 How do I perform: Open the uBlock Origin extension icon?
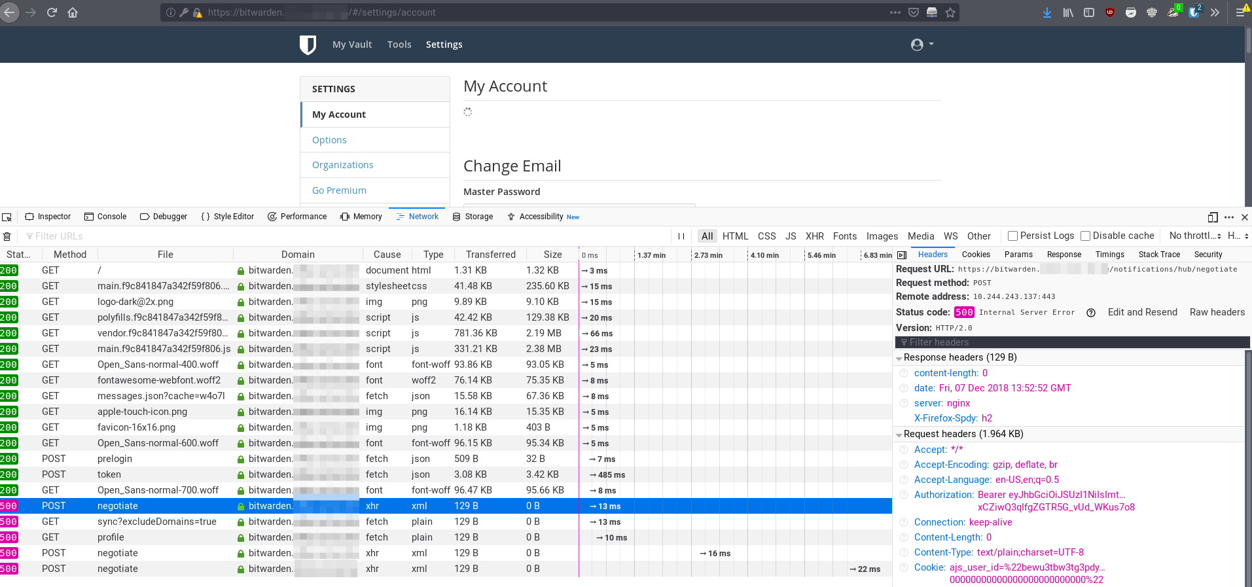click(1110, 12)
